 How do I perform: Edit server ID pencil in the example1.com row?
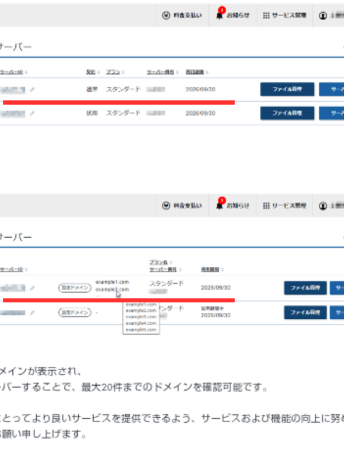32,288
